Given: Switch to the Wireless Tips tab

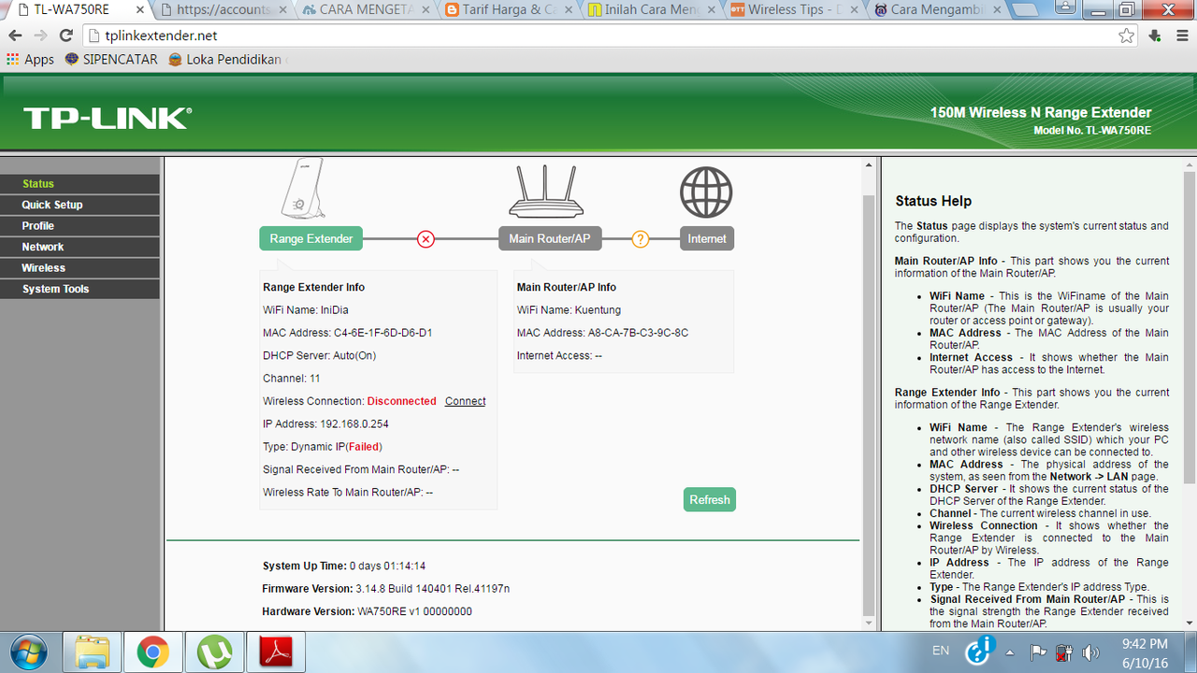Looking at the screenshot, I should 792,10.
